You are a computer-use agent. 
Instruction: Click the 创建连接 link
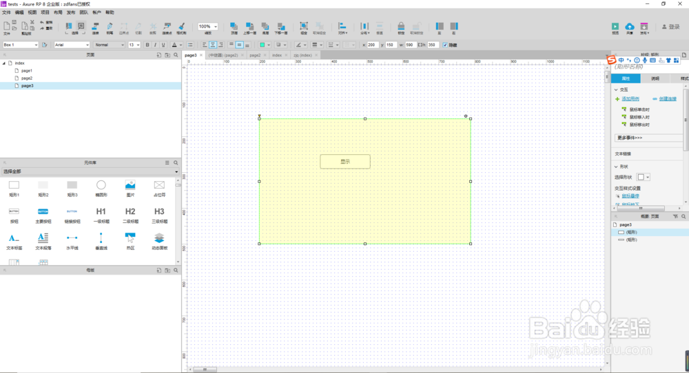click(668, 99)
